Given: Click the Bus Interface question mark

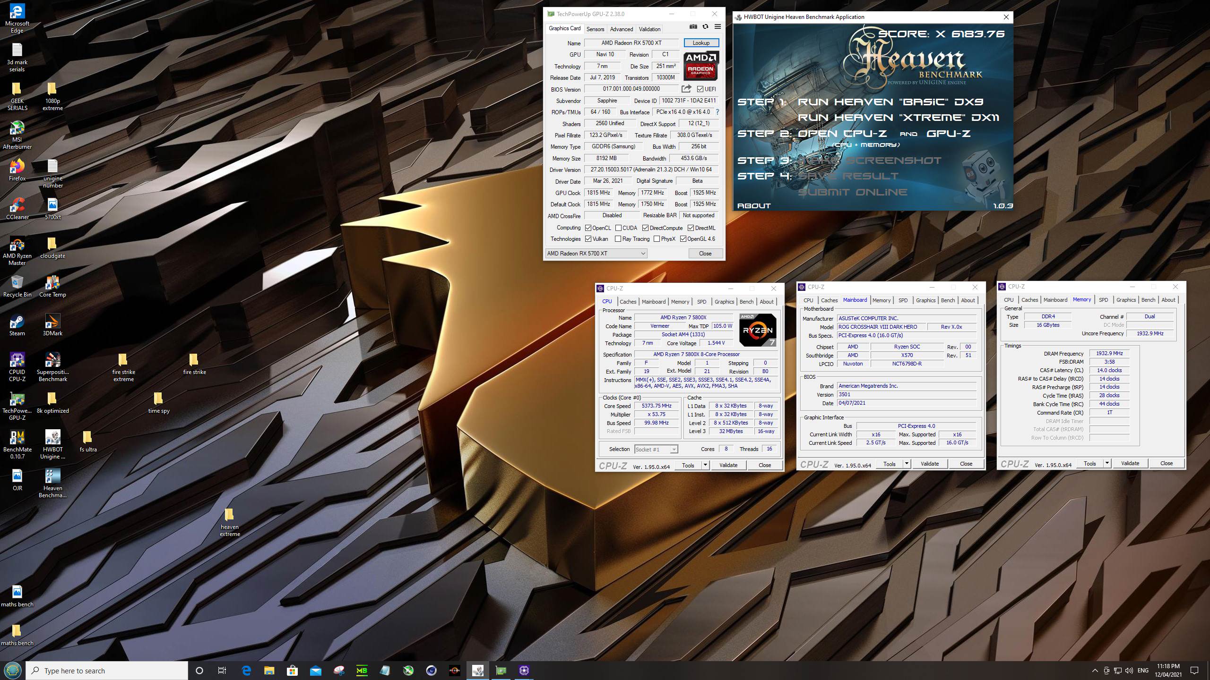Looking at the screenshot, I should pos(717,112).
